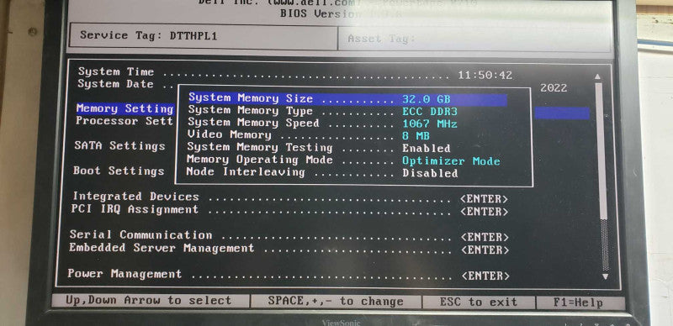Click ENTER marker beside Power Management
The height and width of the screenshot is (326, 673).
(485, 276)
